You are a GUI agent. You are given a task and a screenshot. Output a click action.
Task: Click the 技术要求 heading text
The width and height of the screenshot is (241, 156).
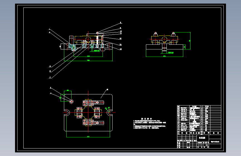click(x=146, y=119)
